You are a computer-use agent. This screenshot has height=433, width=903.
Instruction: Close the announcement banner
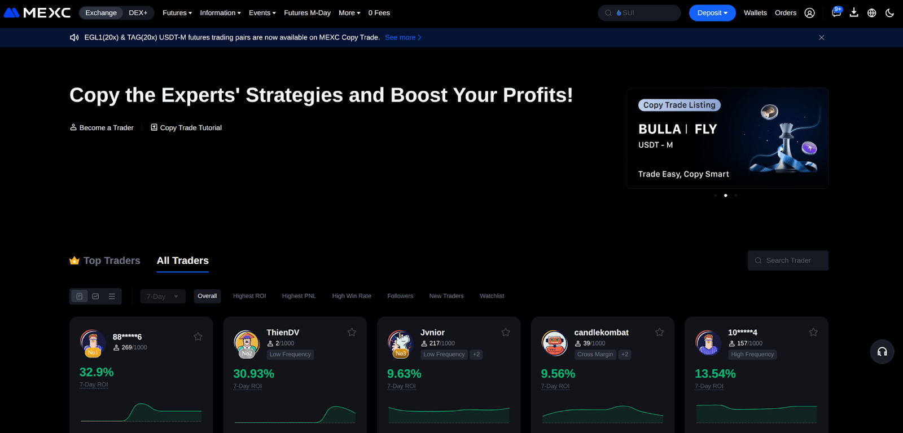click(x=822, y=37)
